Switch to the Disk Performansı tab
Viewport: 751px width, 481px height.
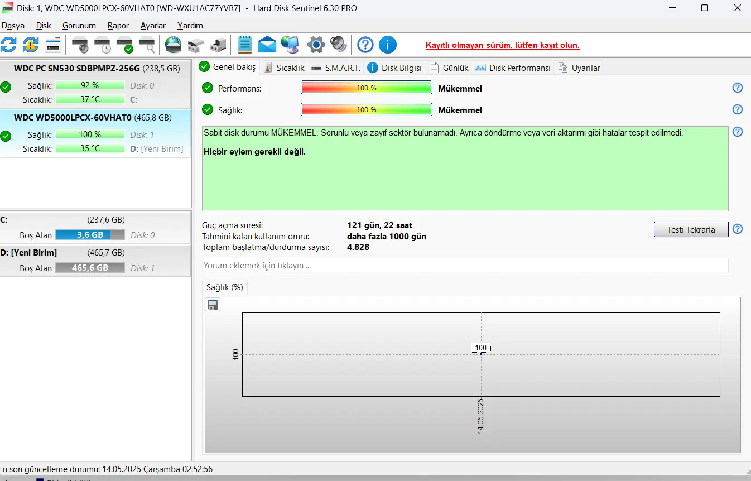(513, 68)
